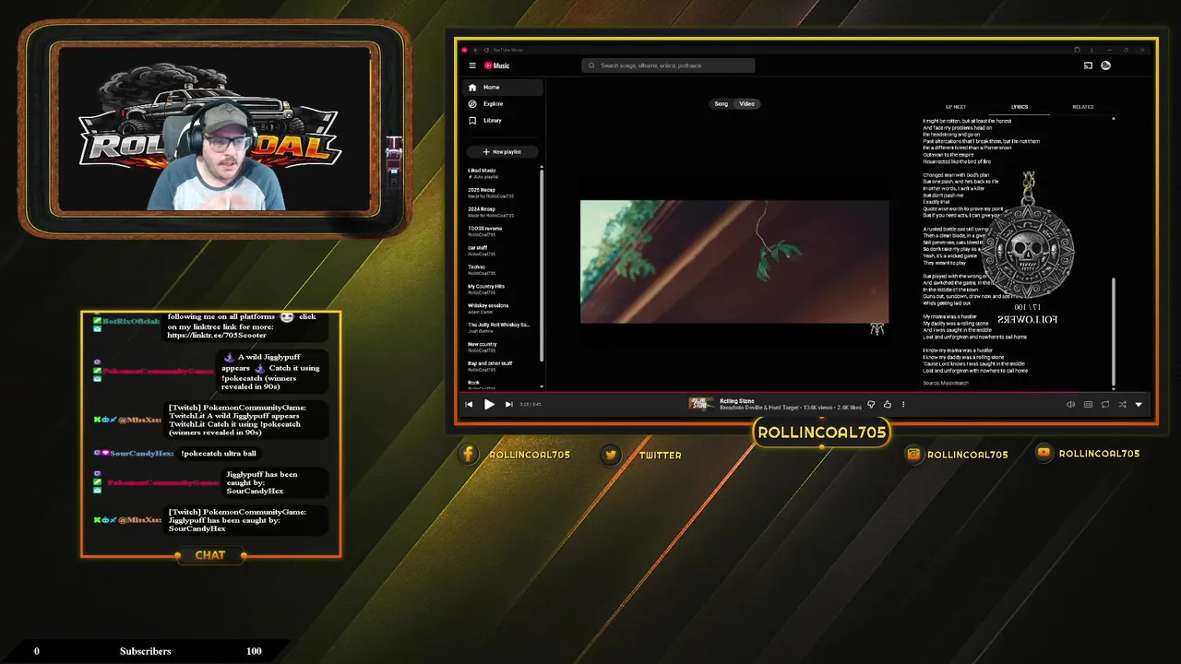Viewport: 1181px width, 664px height.
Task: Click the Instagram icon in the overlay
Action: (x=913, y=454)
